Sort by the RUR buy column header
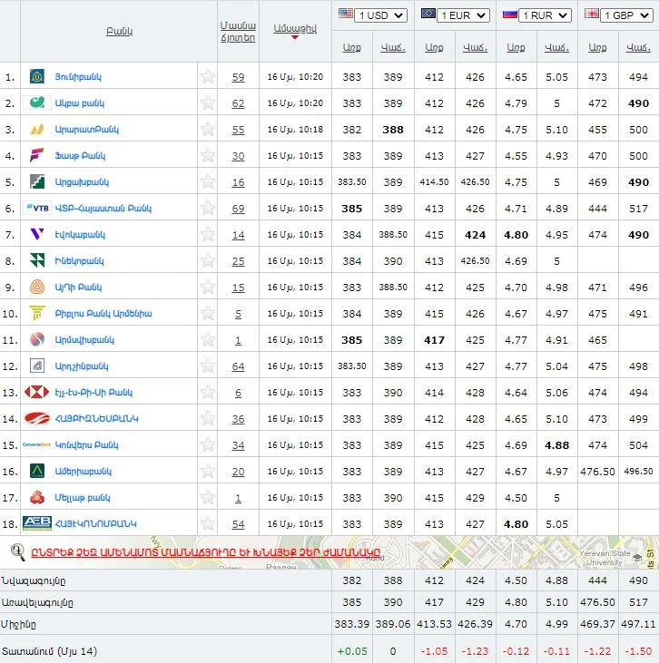This screenshot has height=663, width=659. pyautogui.click(x=516, y=47)
